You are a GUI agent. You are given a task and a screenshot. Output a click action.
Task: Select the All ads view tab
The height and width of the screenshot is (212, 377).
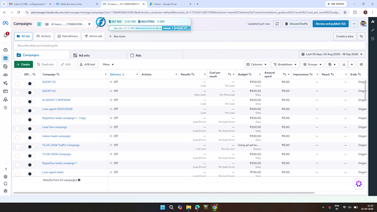coord(23,36)
